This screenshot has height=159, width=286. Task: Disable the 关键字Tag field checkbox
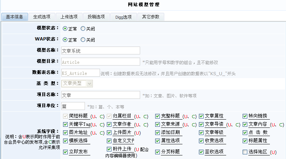click(65, 125)
